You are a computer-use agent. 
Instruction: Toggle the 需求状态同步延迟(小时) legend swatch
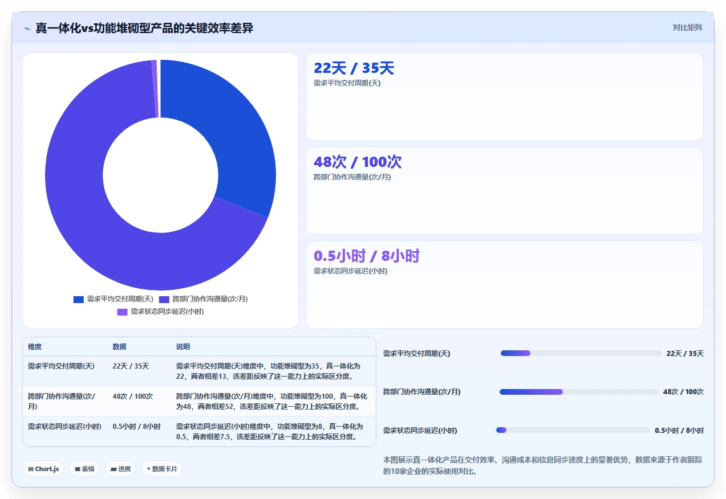123,312
